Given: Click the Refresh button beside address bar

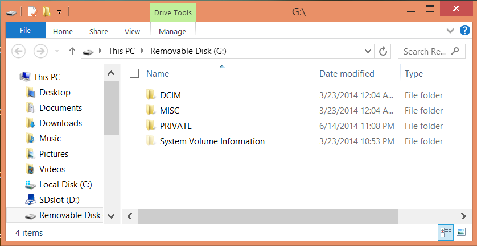Looking at the screenshot, I should point(383,51).
